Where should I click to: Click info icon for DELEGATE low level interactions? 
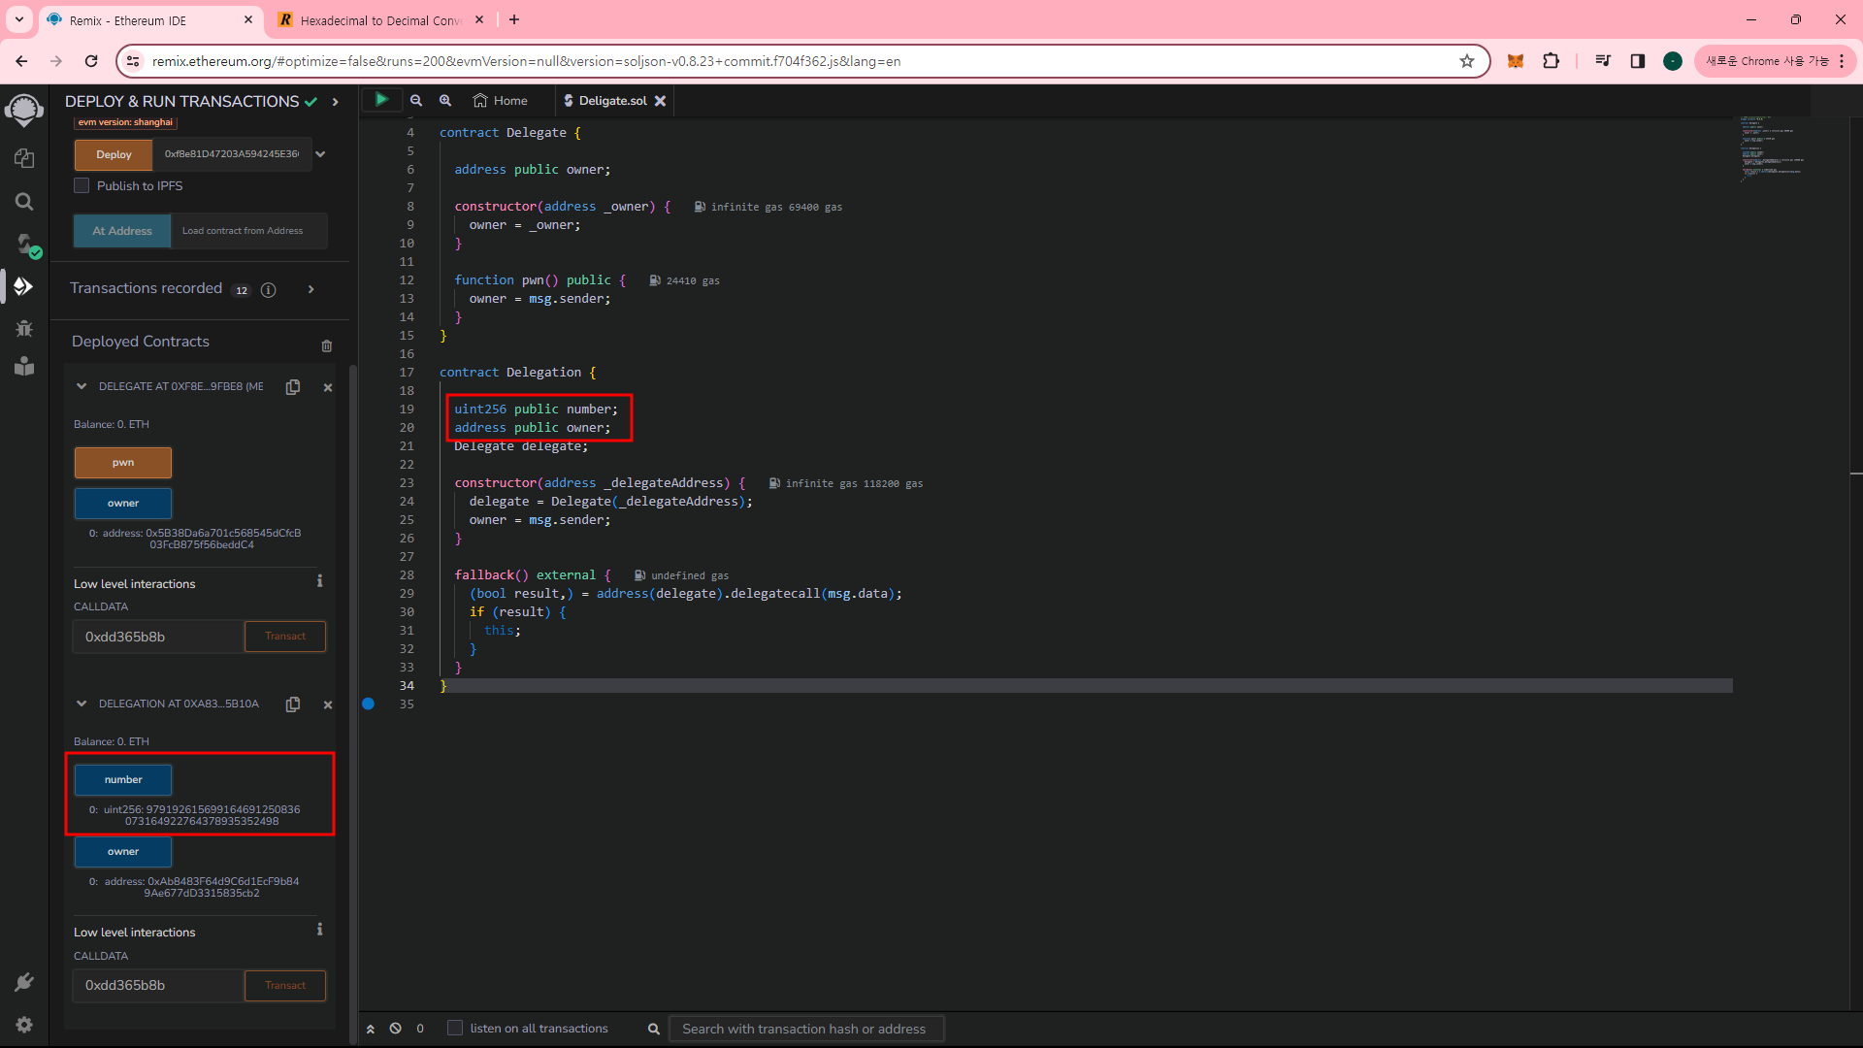coord(319,581)
